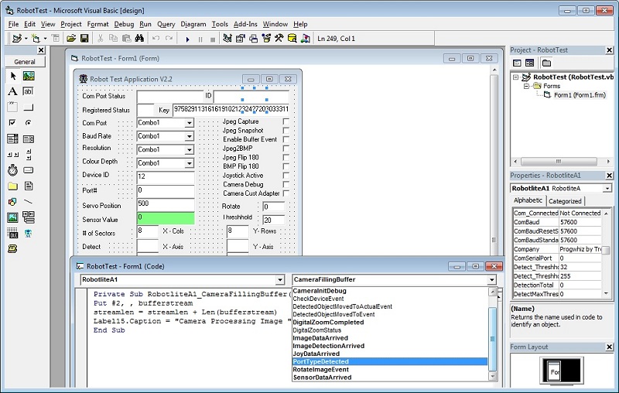This screenshot has height=393, width=619.
Task: Enable the Joystick Active checkbox
Action: [x=286, y=175]
